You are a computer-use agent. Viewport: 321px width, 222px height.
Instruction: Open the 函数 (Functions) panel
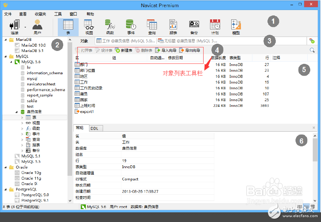(110, 25)
